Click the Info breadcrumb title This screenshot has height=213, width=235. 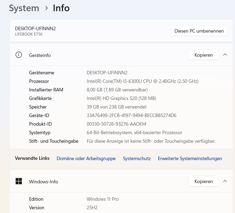61,8
